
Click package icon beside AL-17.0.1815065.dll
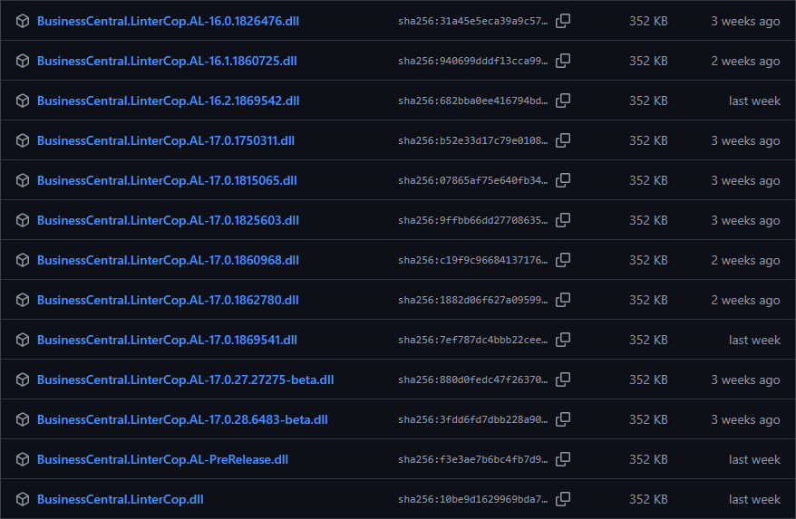point(23,180)
